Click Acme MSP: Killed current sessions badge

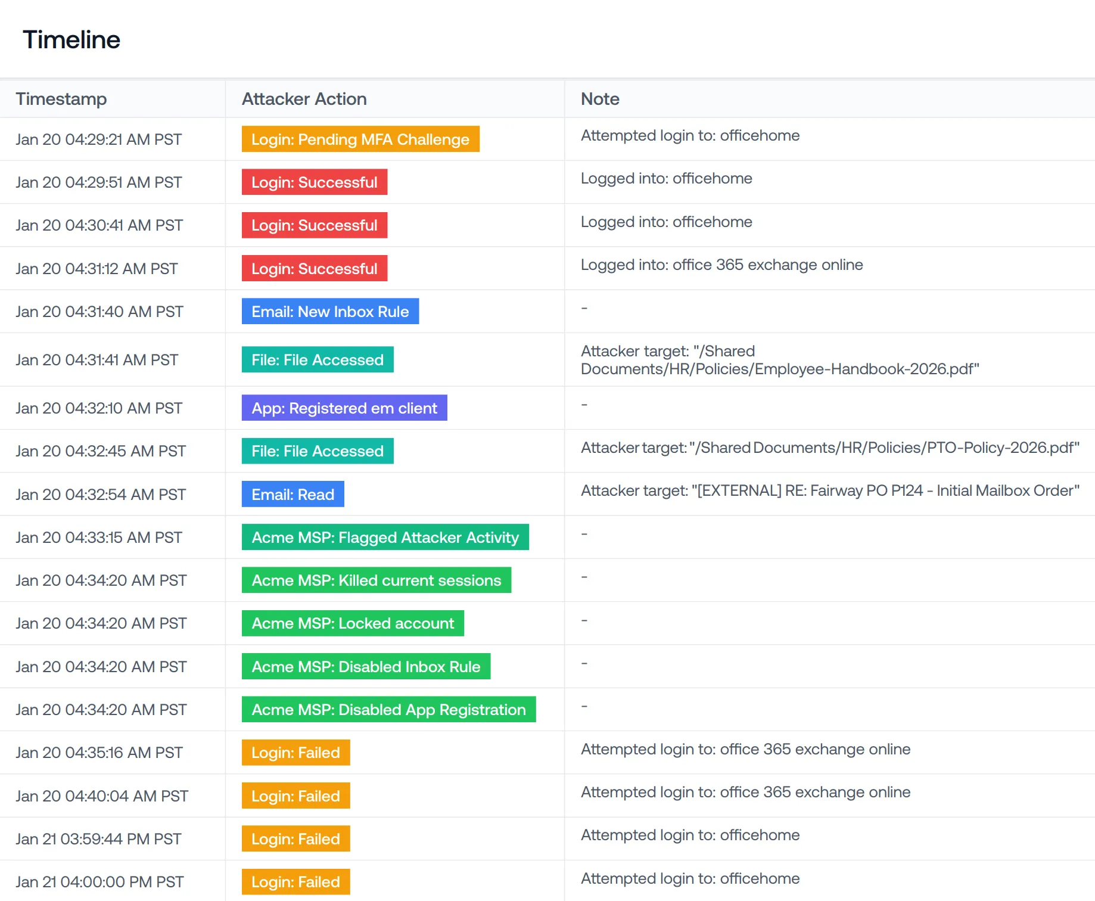click(x=377, y=580)
